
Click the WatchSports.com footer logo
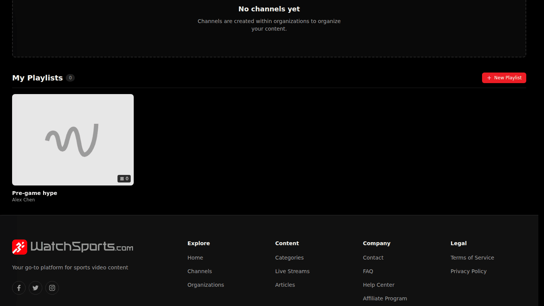(x=73, y=247)
